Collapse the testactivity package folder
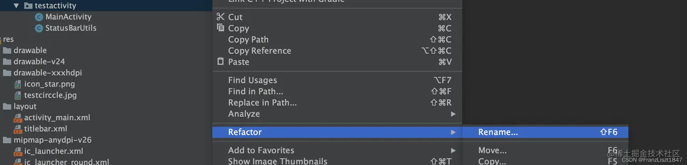 tap(16, 6)
